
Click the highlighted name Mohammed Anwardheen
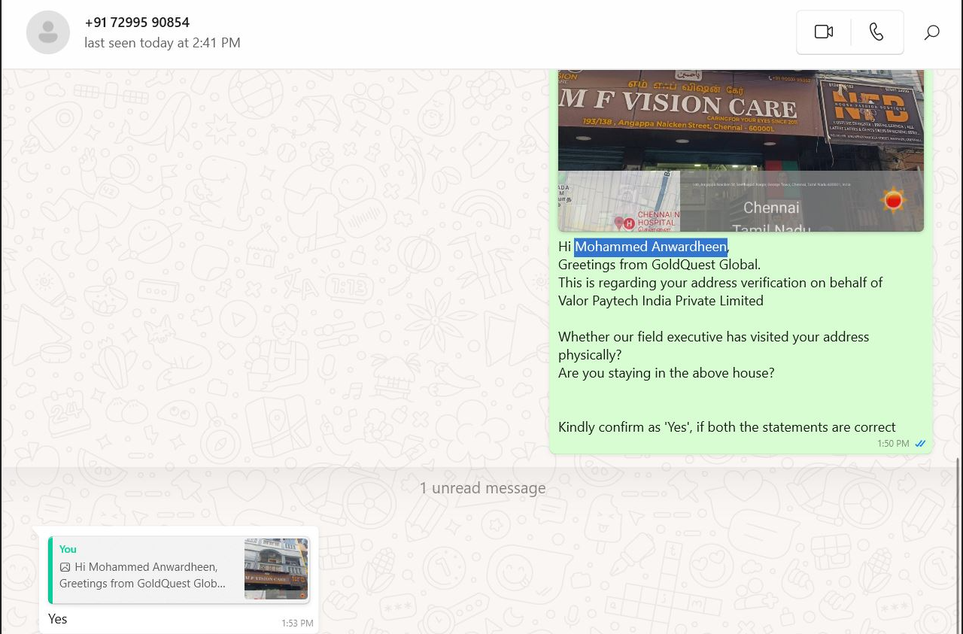pyautogui.click(x=651, y=247)
